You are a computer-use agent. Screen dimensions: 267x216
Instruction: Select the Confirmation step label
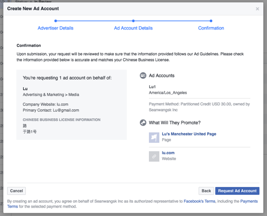(211, 28)
